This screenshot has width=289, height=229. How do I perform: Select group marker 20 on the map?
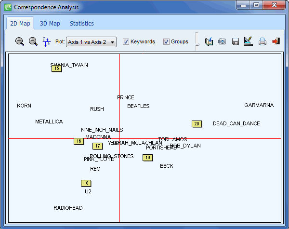tap(197, 124)
